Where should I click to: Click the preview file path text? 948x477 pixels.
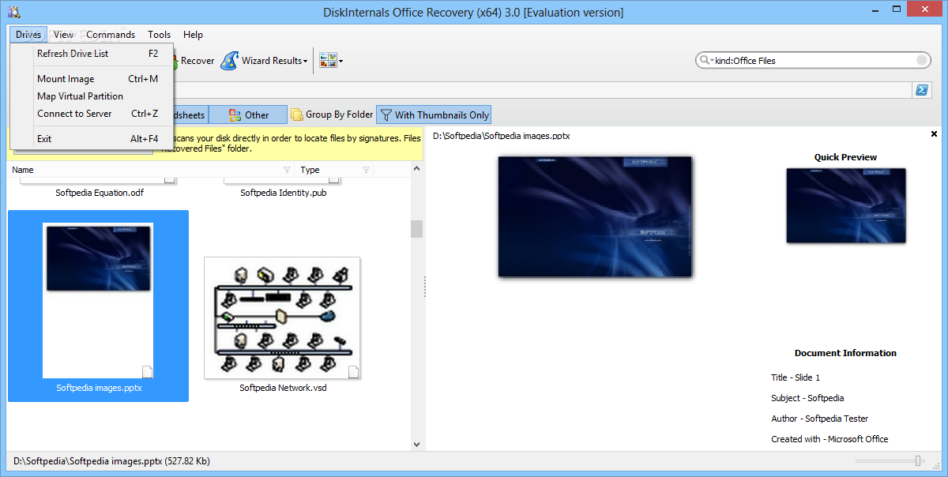coord(502,136)
